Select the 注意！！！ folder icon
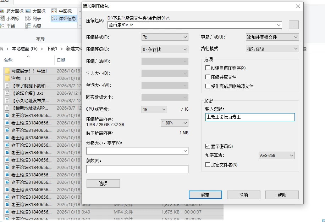Screen dimensions: 325x222 pyautogui.click(x=7, y=78)
